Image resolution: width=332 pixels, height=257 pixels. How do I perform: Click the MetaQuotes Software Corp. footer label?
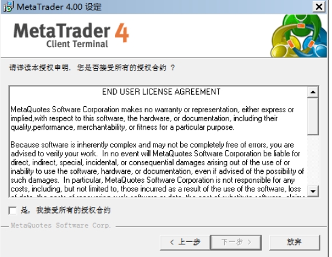pyautogui.click(x=60, y=225)
